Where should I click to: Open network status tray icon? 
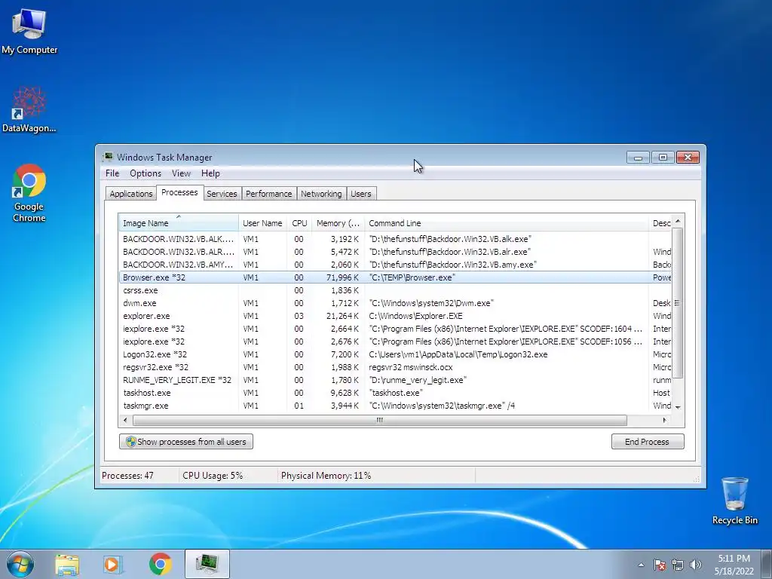[x=678, y=565]
